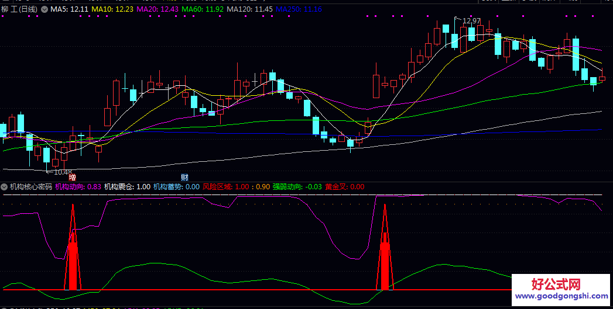Click the MA20: 12.43 label

click(158, 9)
